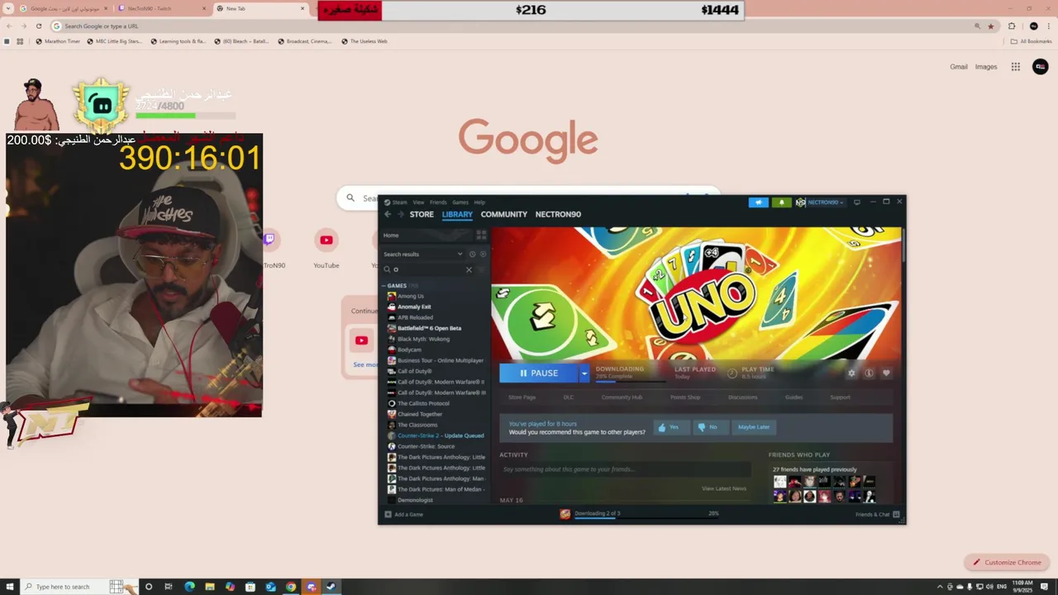Open the Help menu in Steam
1058x595 pixels.
pos(479,202)
